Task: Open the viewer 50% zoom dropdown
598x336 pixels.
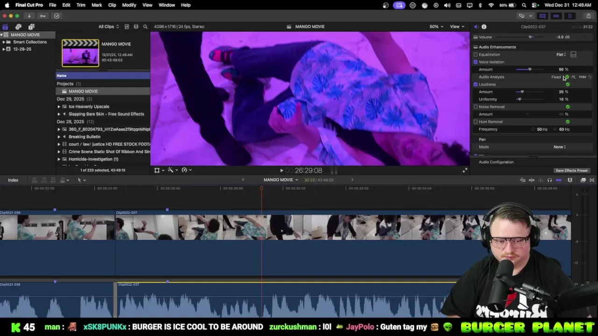Action: (436, 27)
